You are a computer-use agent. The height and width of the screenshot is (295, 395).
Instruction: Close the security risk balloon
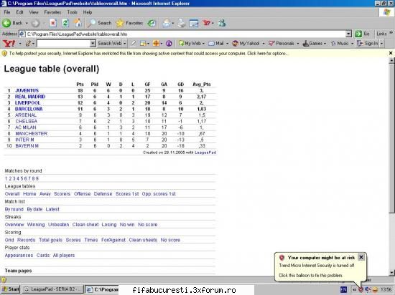(x=361, y=257)
